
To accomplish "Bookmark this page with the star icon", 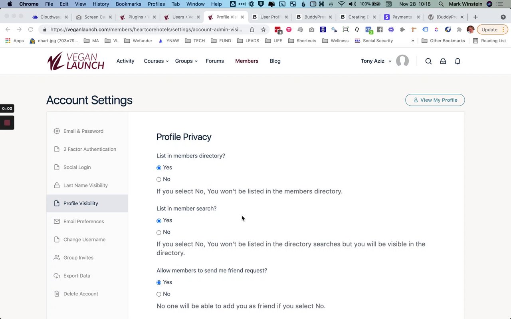I will [263, 30].
